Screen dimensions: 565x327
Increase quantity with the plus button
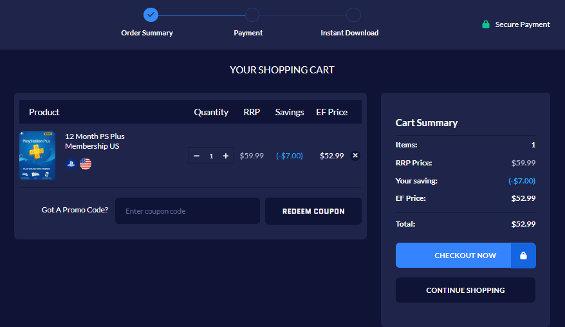coord(226,156)
